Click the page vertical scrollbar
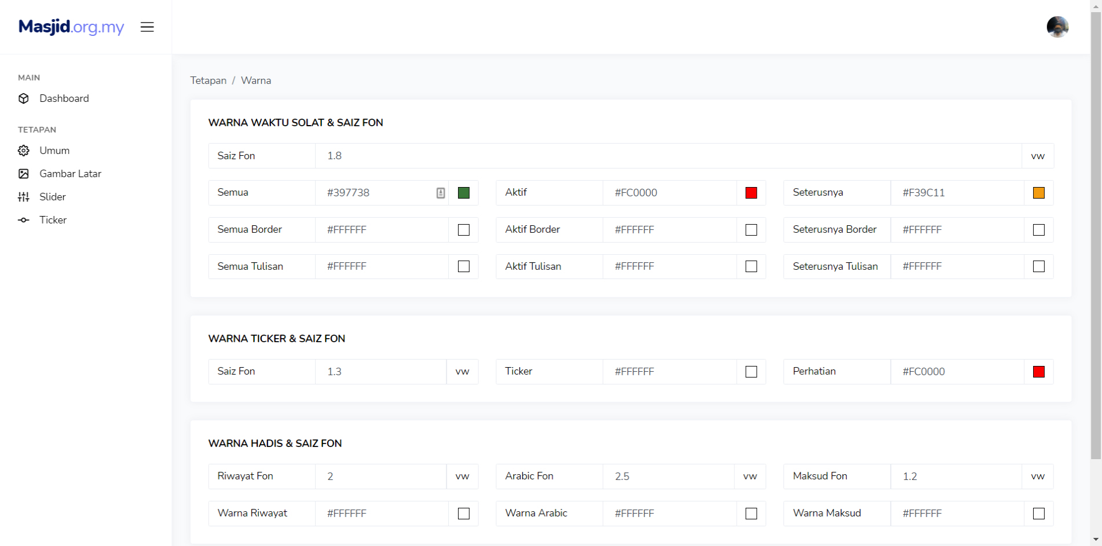 tap(1096, 232)
